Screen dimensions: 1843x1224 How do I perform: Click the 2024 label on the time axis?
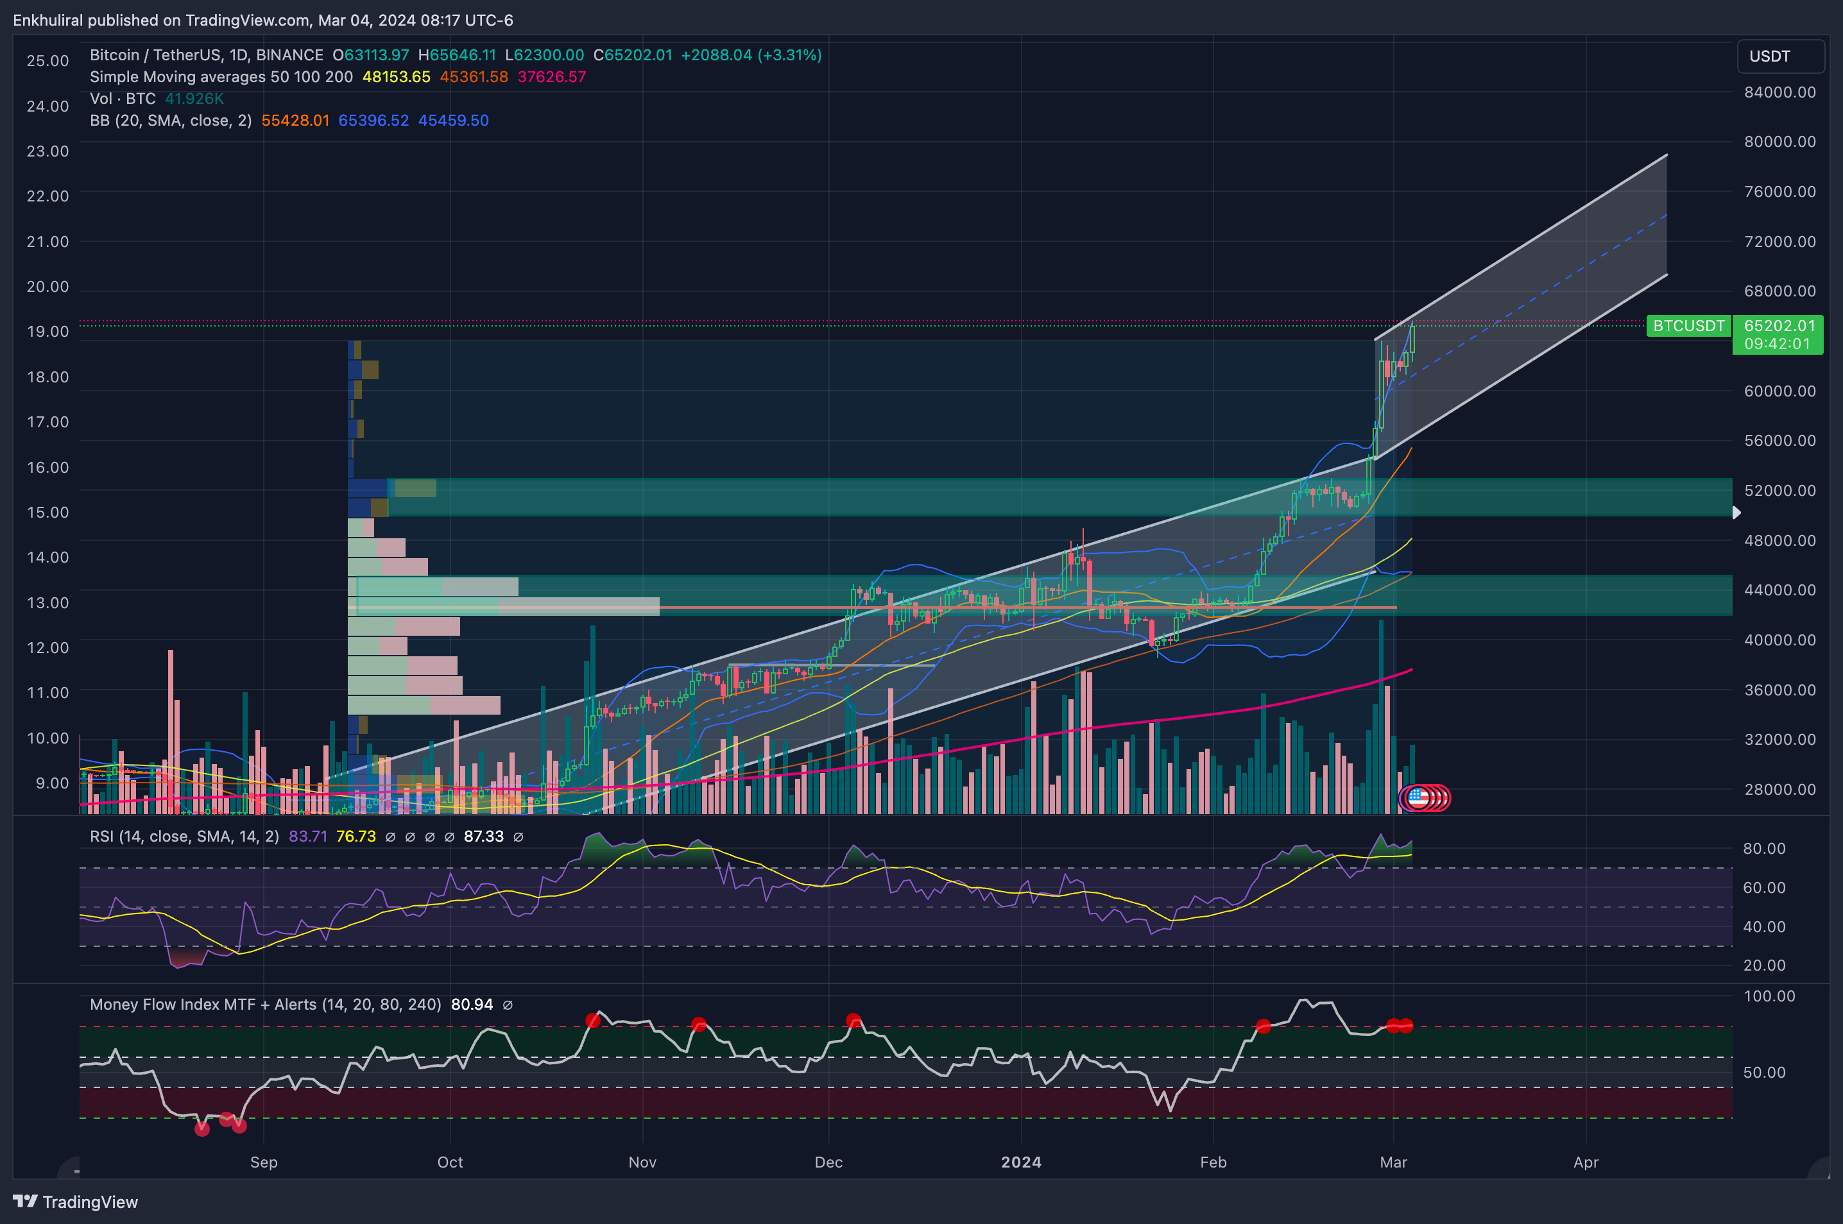(x=1021, y=1162)
